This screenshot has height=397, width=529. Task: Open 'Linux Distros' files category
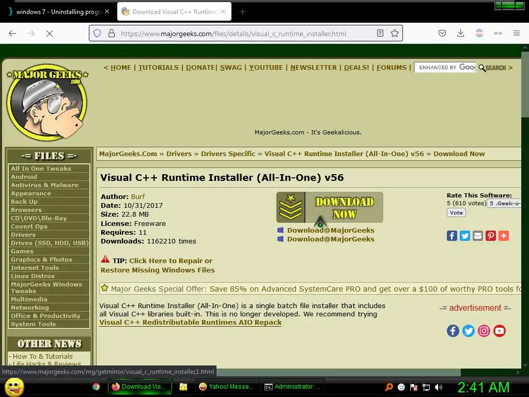[33, 276]
